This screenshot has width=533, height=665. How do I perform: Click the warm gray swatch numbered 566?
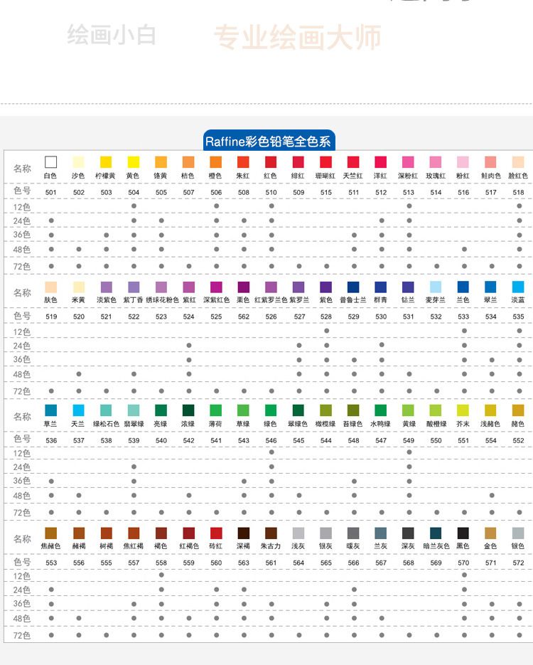pos(353,533)
